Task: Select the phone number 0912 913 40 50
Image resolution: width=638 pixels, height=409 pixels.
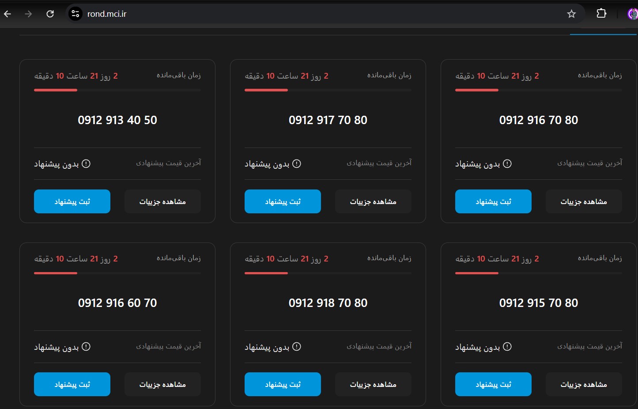Action: click(x=117, y=120)
